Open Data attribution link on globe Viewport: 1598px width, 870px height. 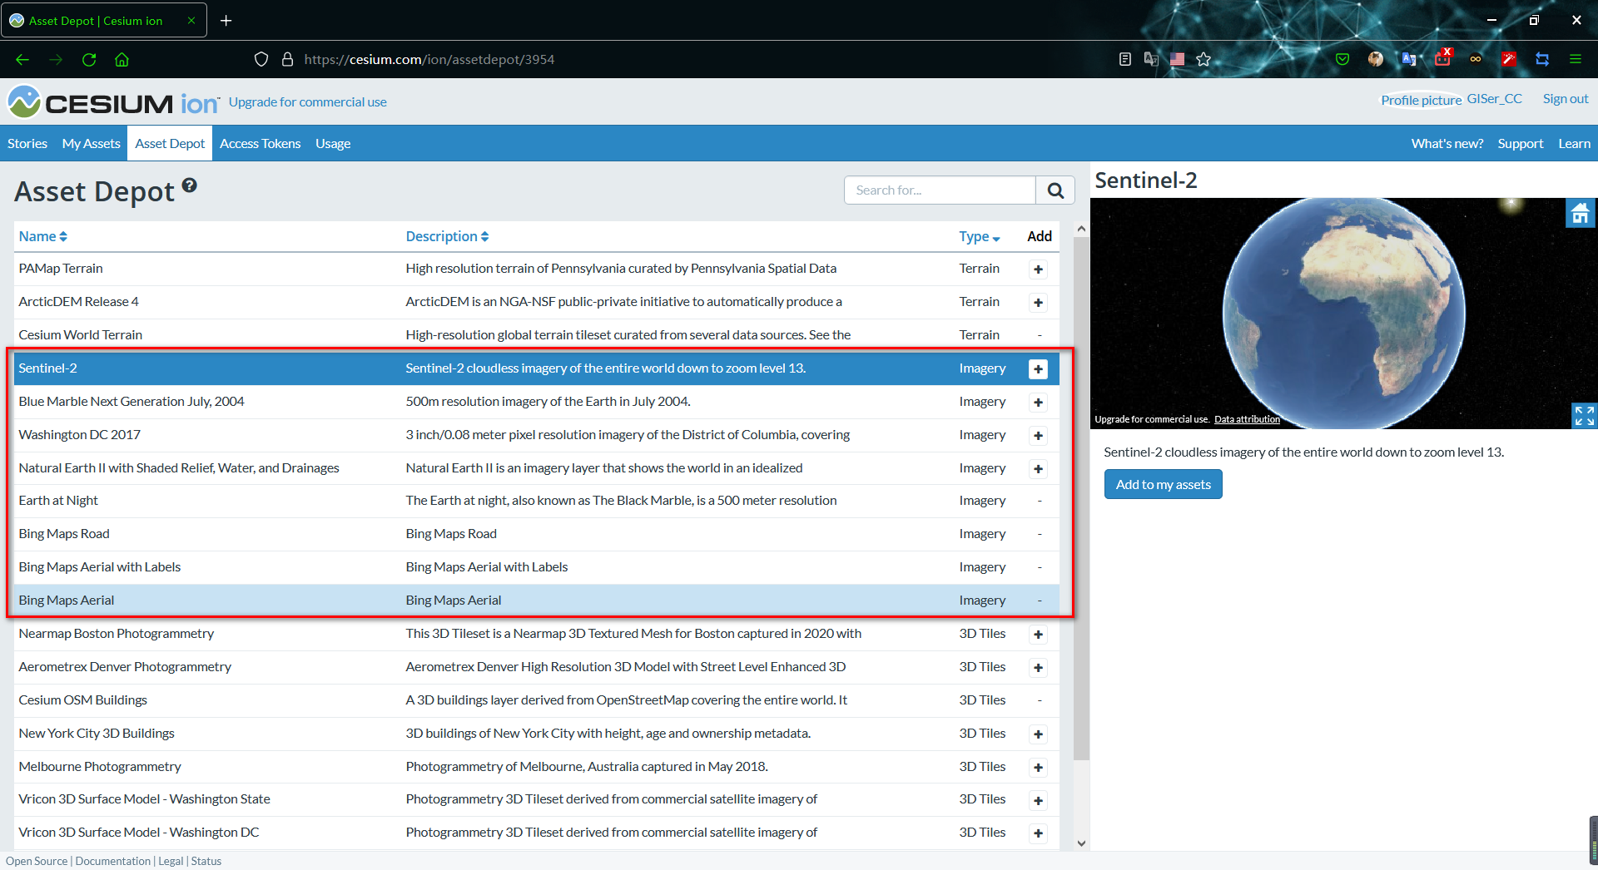click(1247, 419)
